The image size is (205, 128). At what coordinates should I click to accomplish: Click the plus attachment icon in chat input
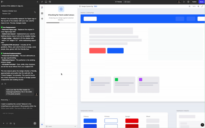(x=3, y=123)
